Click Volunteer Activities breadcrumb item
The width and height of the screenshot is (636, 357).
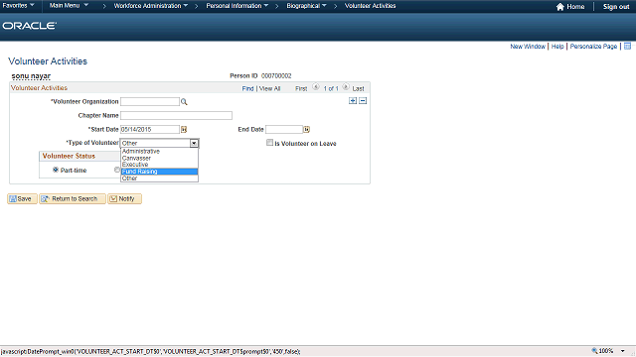tap(370, 6)
